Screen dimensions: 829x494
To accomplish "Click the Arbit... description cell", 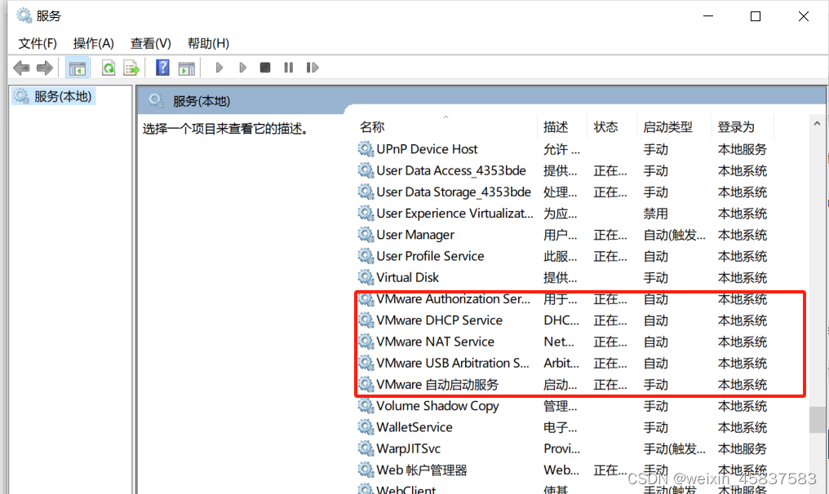I will pyautogui.click(x=561, y=363).
